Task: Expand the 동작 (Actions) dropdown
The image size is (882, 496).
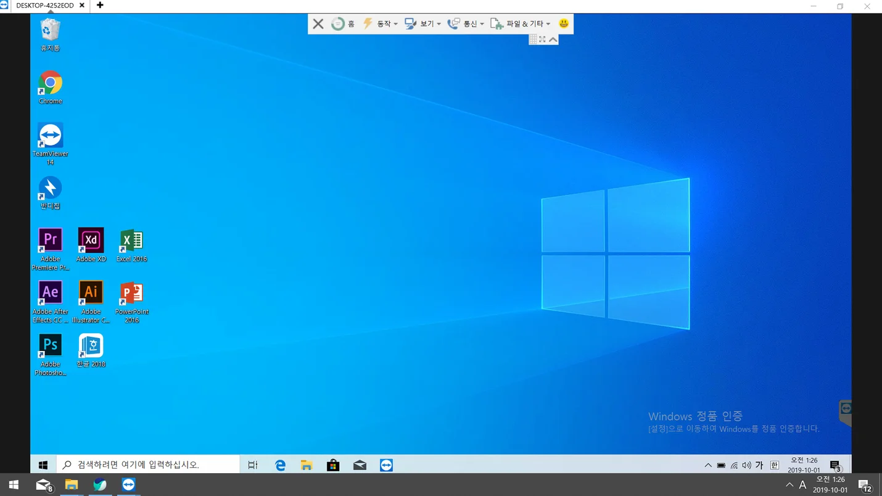Action: (380, 24)
